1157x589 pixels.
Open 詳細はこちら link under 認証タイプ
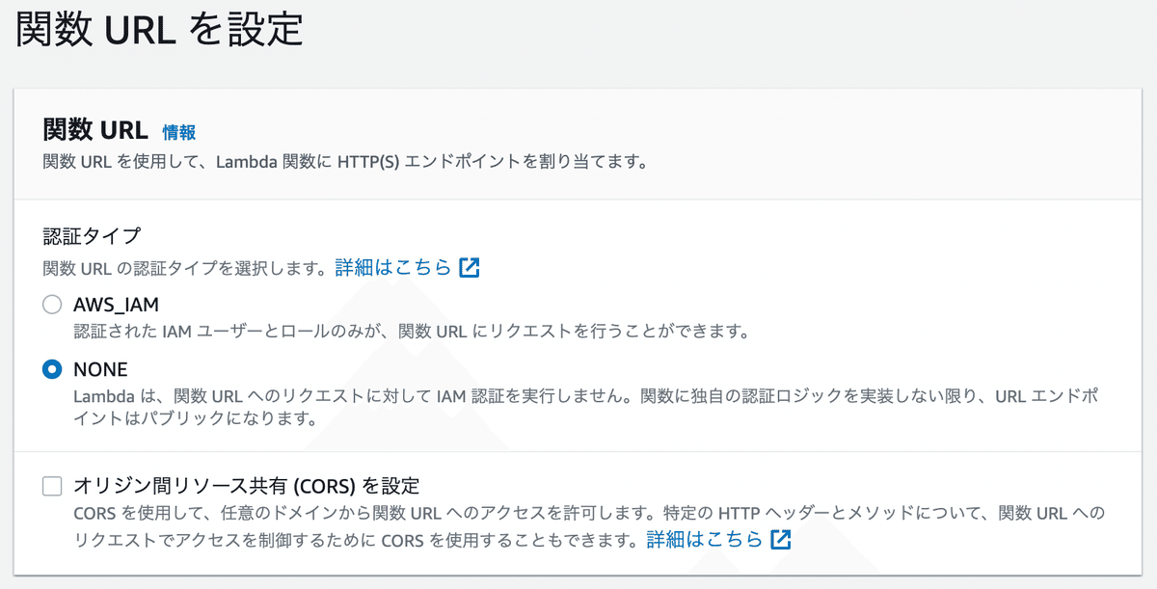pyautogui.click(x=393, y=267)
